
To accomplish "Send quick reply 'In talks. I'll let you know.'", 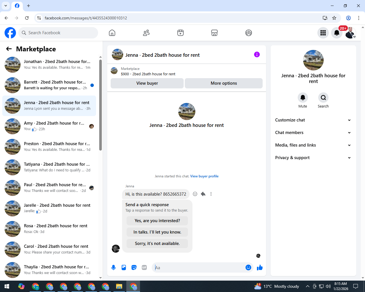I will 157,232.
